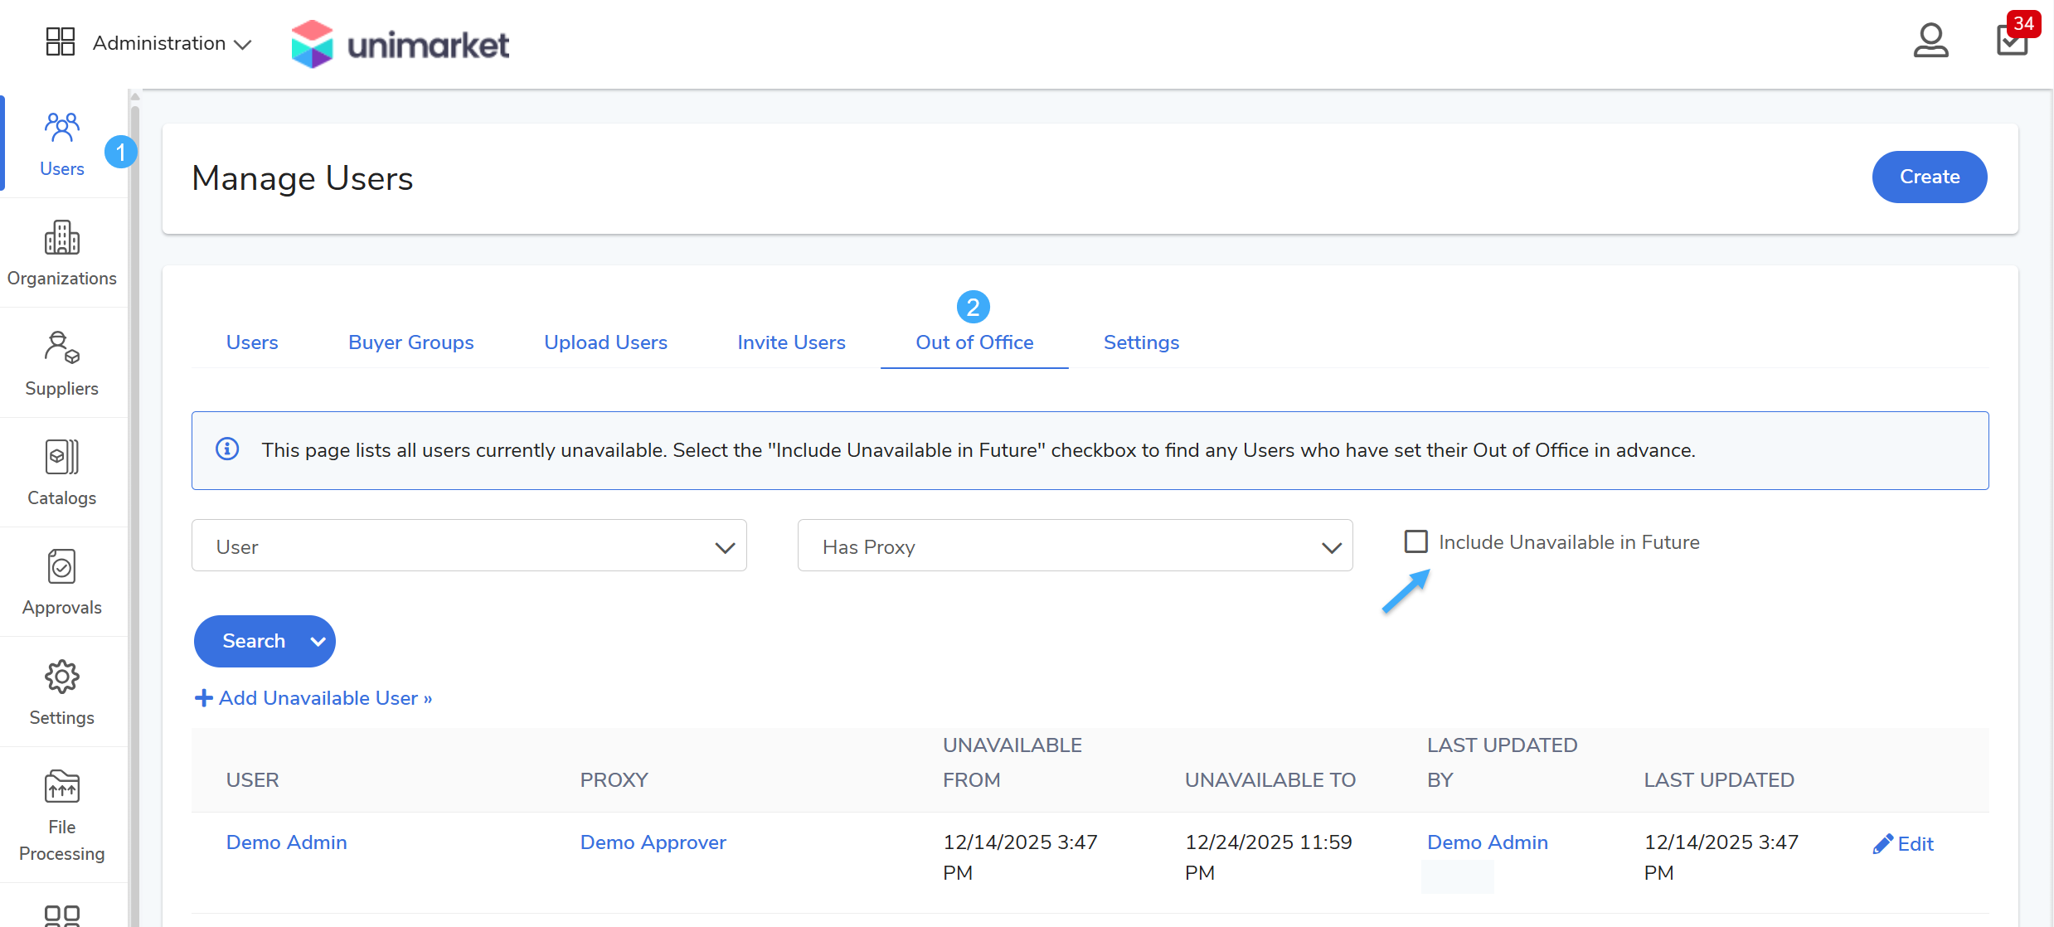2054x927 pixels.
Task: Expand the User filter dropdown
Action: tap(469, 546)
